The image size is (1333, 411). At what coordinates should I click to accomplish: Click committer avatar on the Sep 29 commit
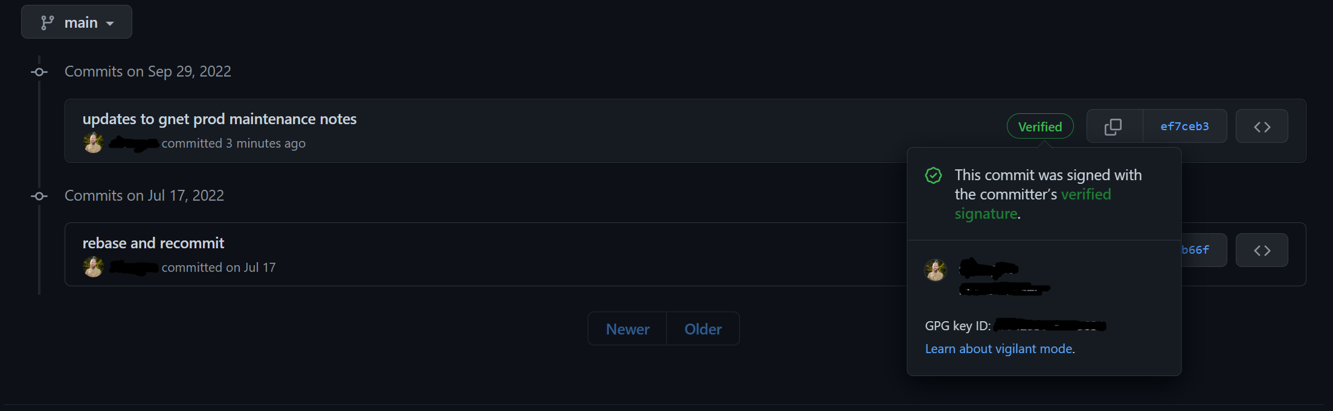pos(93,142)
